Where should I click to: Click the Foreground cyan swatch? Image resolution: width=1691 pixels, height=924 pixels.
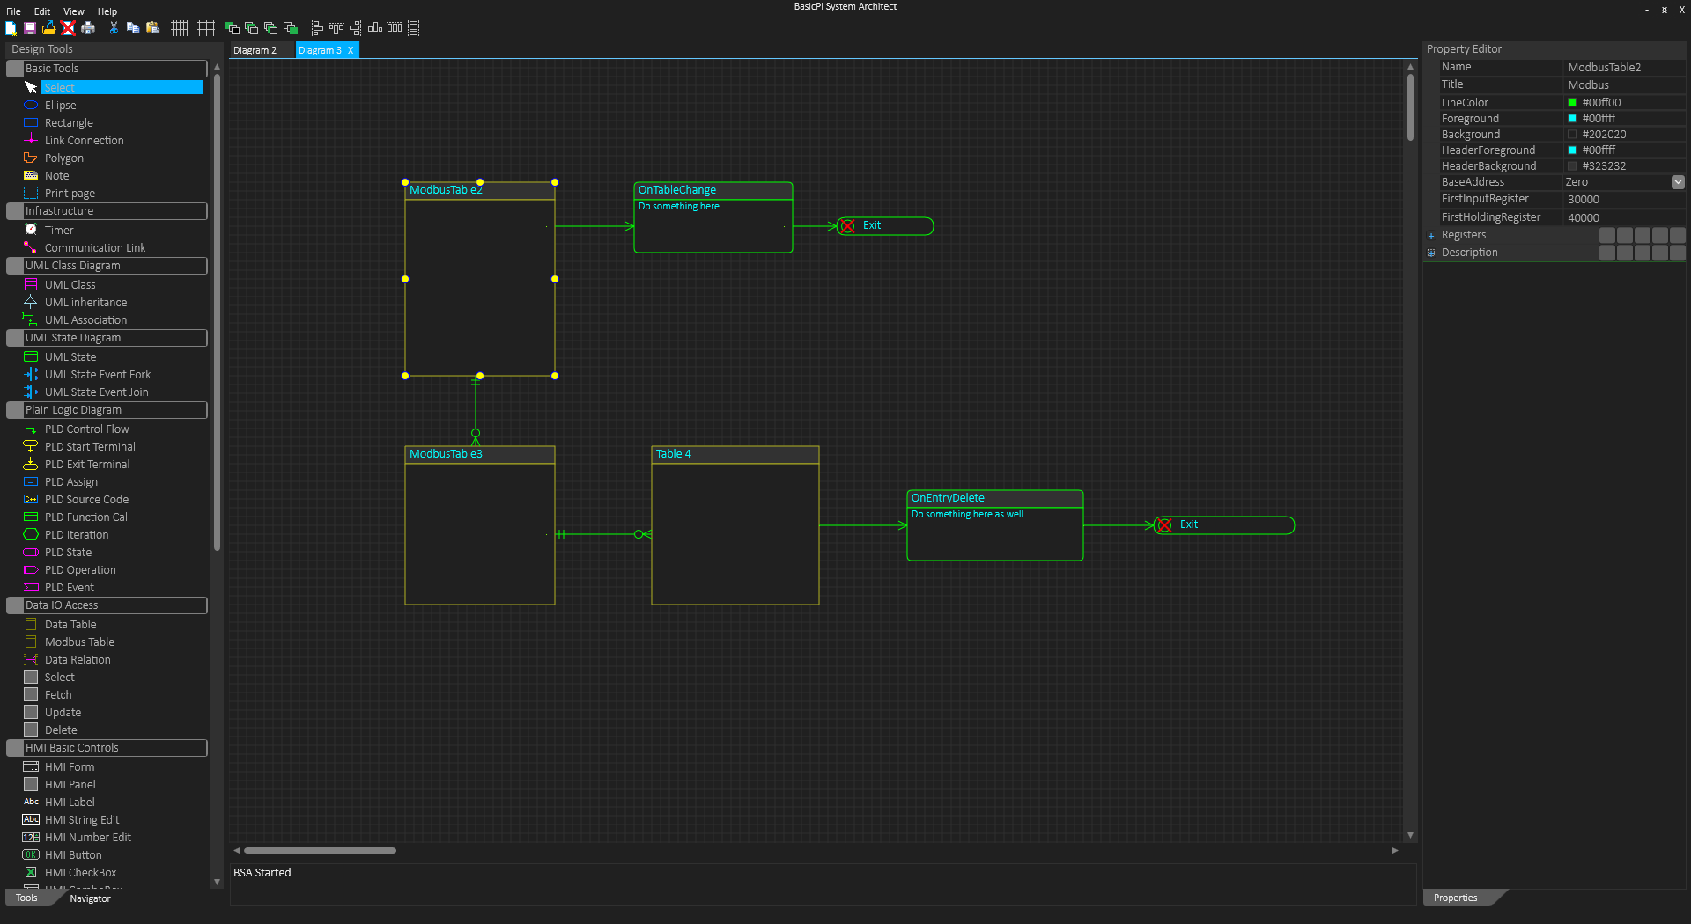(1572, 119)
